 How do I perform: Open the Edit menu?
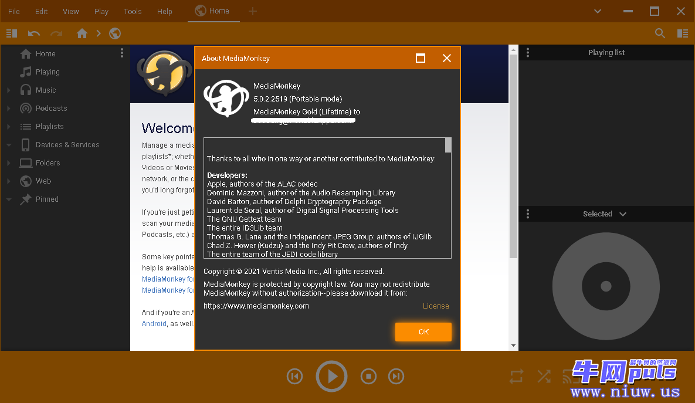tap(41, 12)
